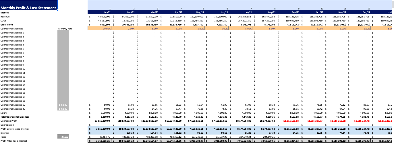Click the grey 2.50% tax rate cell
The width and height of the screenshot is (394, 152).
[x=63, y=137]
